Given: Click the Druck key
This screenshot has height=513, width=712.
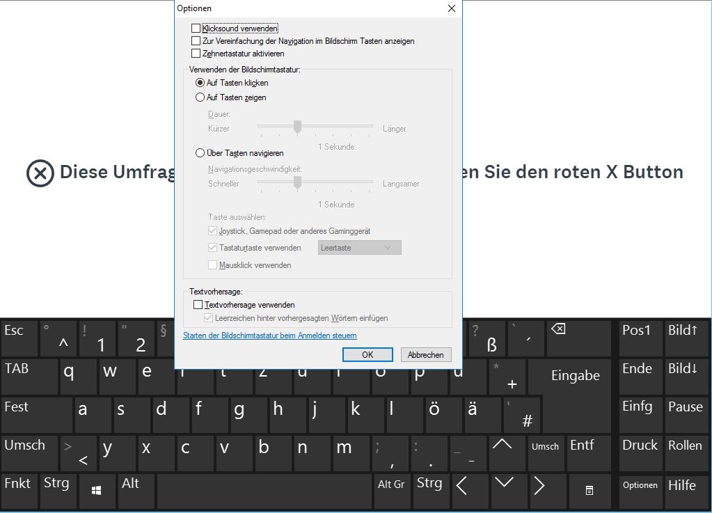Looking at the screenshot, I should click(x=641, y=452).
